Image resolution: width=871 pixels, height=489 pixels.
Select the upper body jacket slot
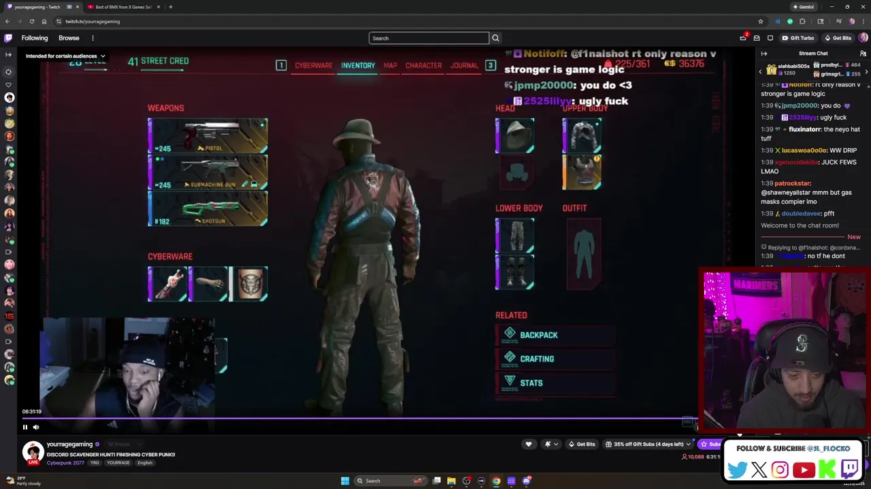pos(582,135)
